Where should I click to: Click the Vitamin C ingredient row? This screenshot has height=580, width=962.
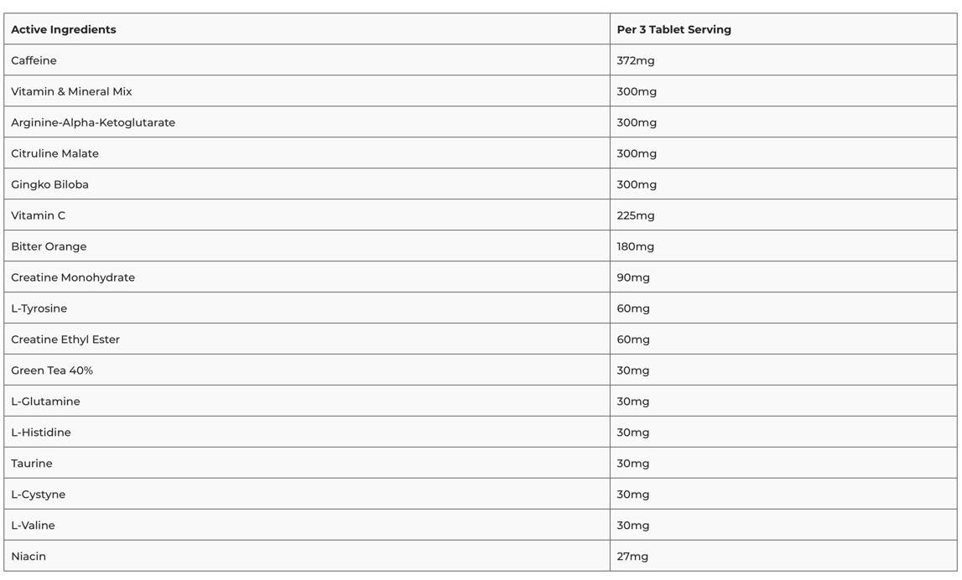481,215
